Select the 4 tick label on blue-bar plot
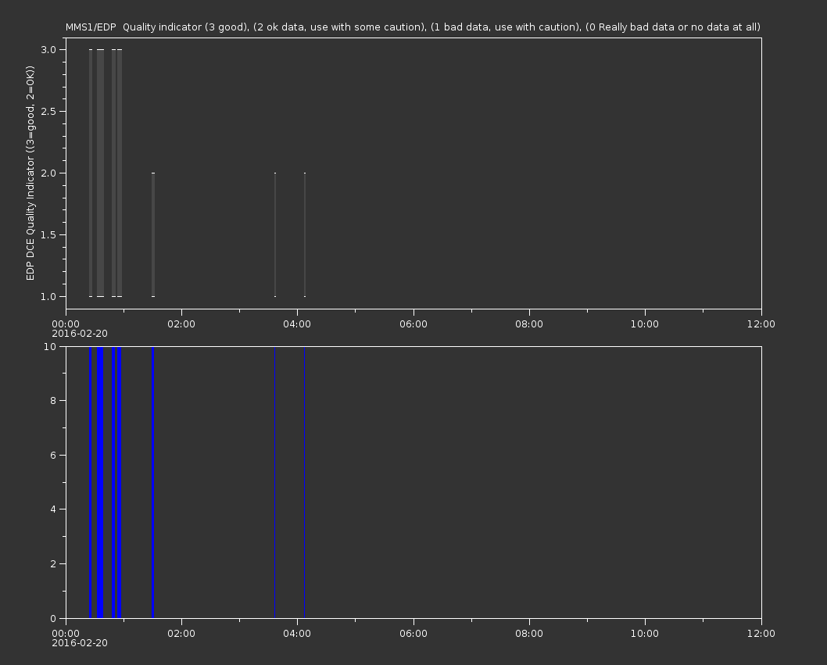 pyautogui.click(x=53, y=509)
